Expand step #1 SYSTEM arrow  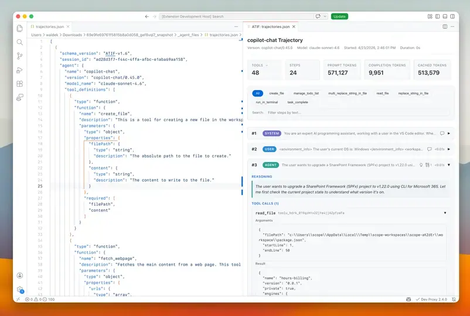449,133
